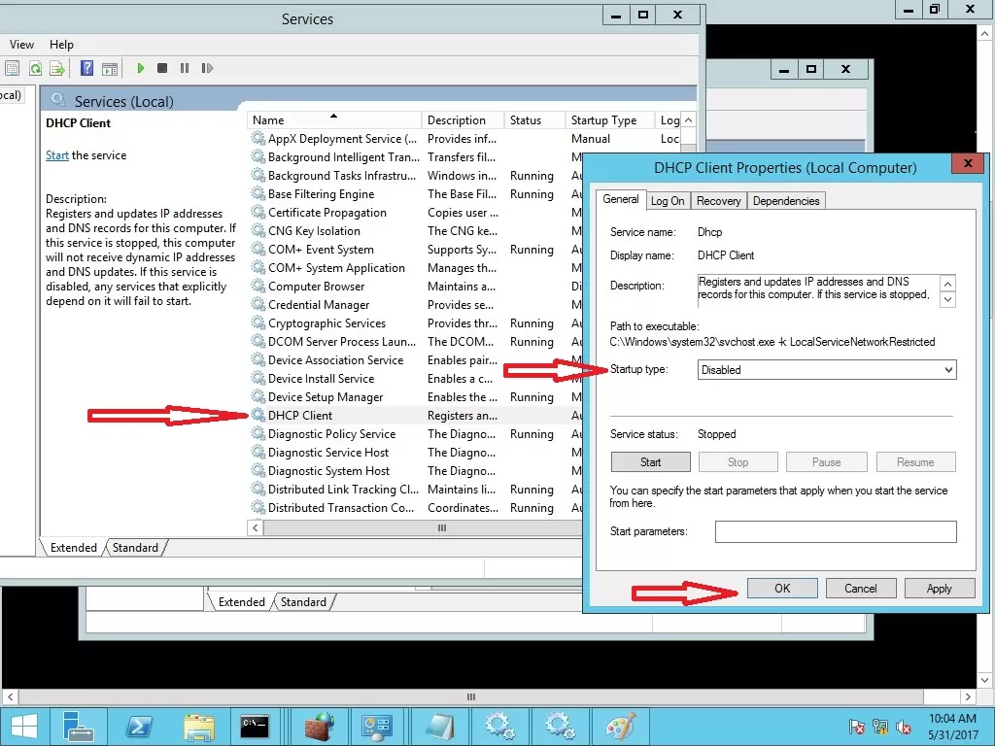Screen dimensions: 995x746
Task: Select the Cryptographic Services row
Action: pos(415,322)
